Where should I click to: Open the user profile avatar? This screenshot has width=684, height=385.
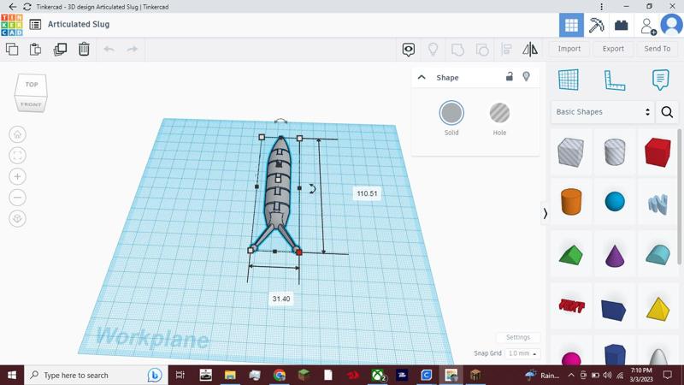[x=671, y=25]
